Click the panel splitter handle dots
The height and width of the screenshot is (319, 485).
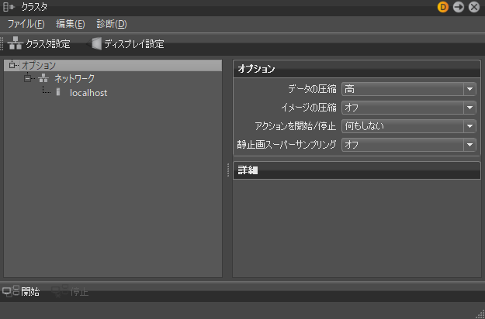pos(228,170)
